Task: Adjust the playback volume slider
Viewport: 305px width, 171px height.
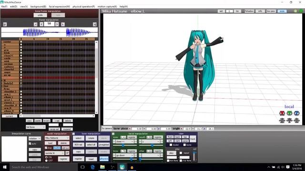Action: click(x=194, y=156)
